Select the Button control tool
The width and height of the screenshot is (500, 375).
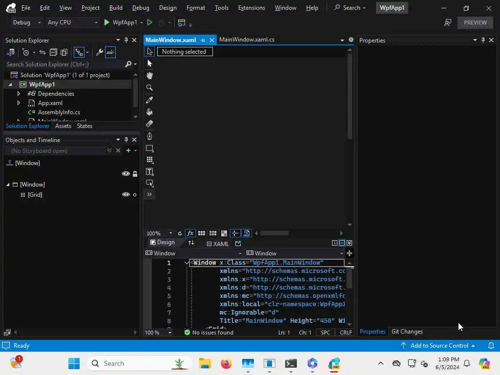[x=149, y=183]
